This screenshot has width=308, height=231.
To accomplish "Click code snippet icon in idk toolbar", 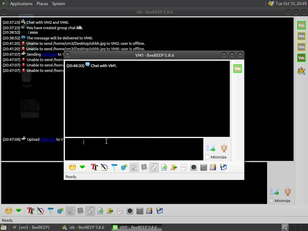I will (x=120, y=211).
